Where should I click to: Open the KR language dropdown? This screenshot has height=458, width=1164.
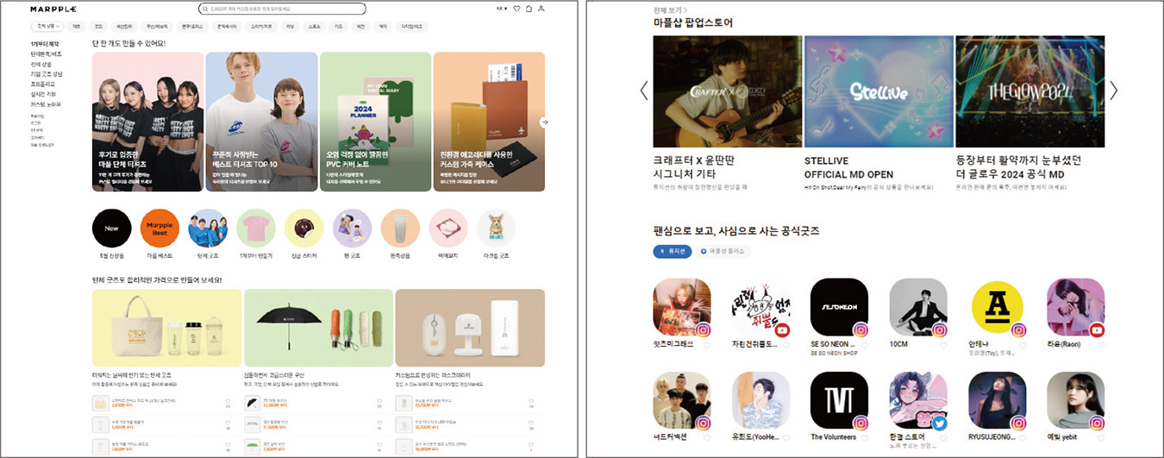502,9
